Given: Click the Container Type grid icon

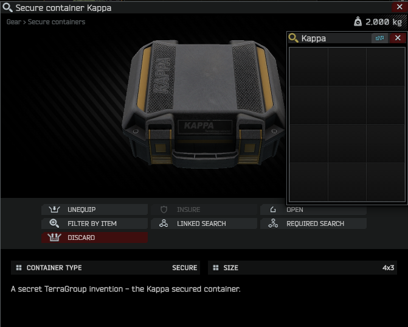Looking at the screenshot, I should pyautogui.click(x=19, y=267).
